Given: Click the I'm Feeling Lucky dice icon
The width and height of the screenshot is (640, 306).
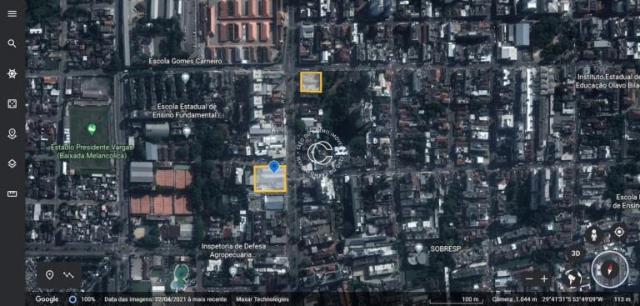Looking at the screenshot, I should click(12, 103).
